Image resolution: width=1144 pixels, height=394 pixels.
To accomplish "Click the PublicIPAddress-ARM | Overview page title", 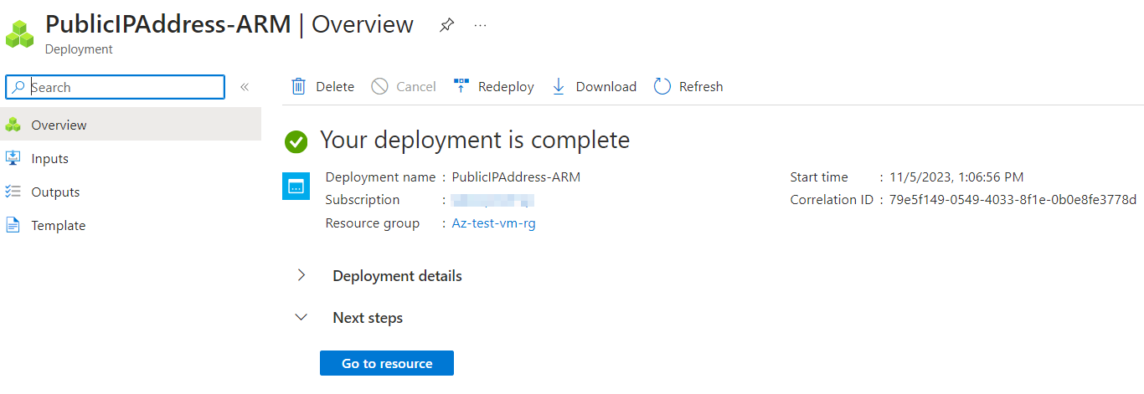I will [x=229, y=23].
